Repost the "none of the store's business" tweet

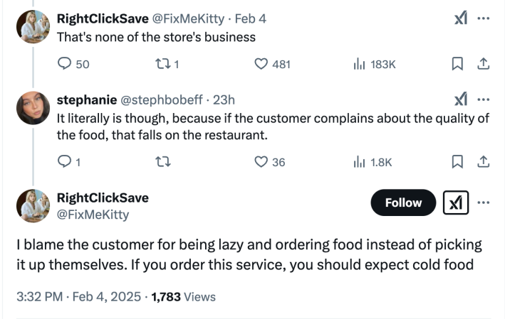pyautogui.click(x=160, y=64)
